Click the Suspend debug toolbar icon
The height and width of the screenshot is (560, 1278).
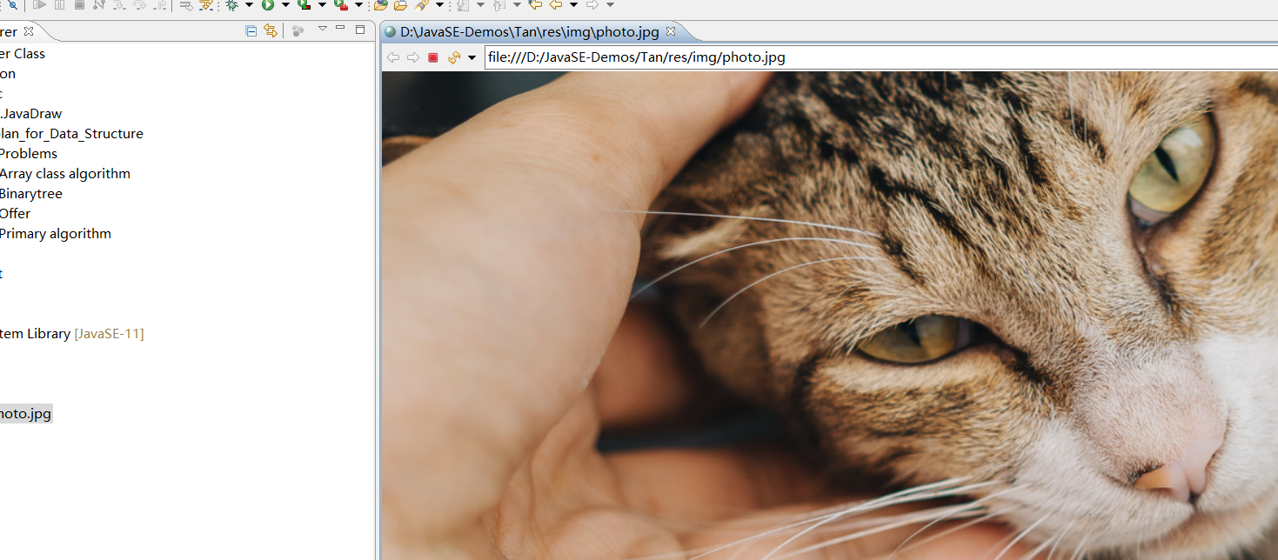(x=59, y=5)
